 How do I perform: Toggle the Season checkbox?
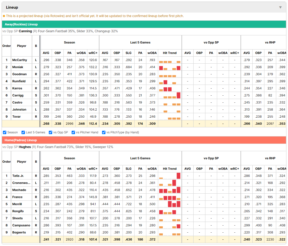pyautogui.click(x=5, y=132)
